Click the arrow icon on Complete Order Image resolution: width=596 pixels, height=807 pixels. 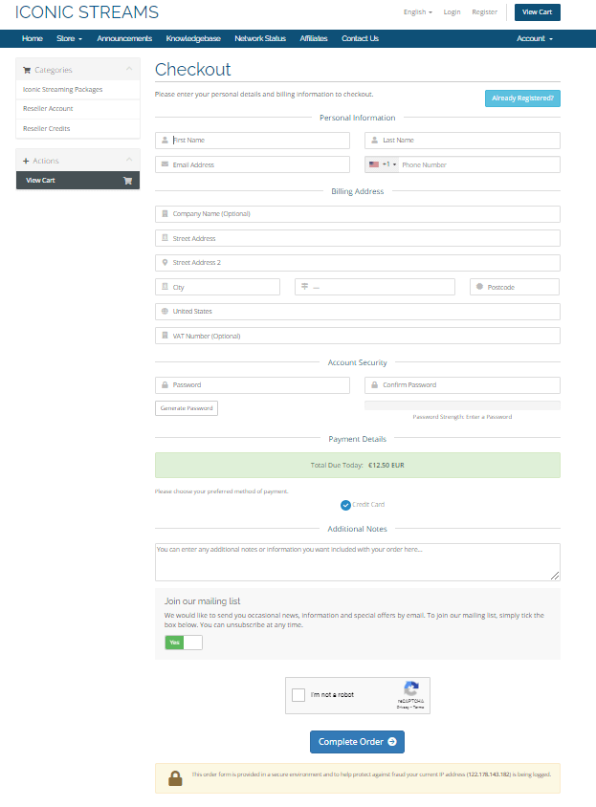click(390, 742)
